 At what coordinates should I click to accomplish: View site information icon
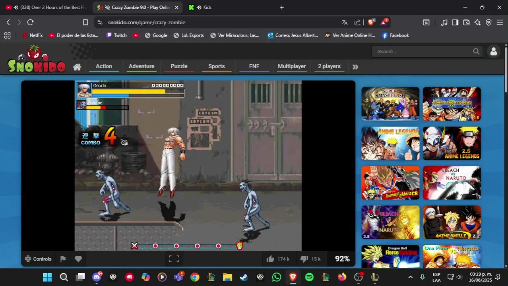[x=99, y=23]
